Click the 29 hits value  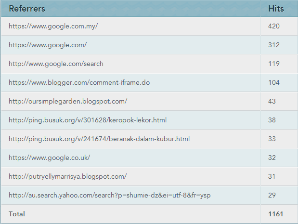[272, 195]
